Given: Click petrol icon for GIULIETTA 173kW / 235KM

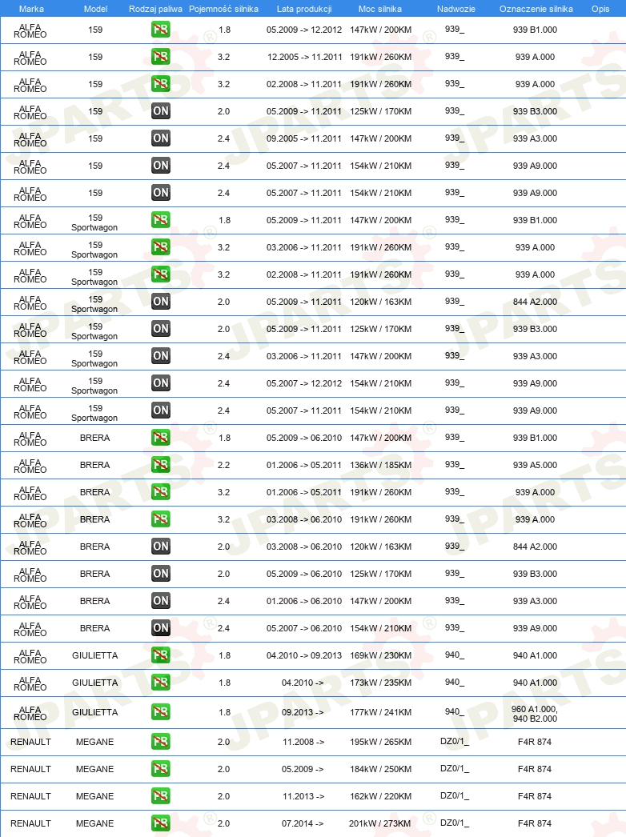Looking at the screenshot, I should coord(161,683).
